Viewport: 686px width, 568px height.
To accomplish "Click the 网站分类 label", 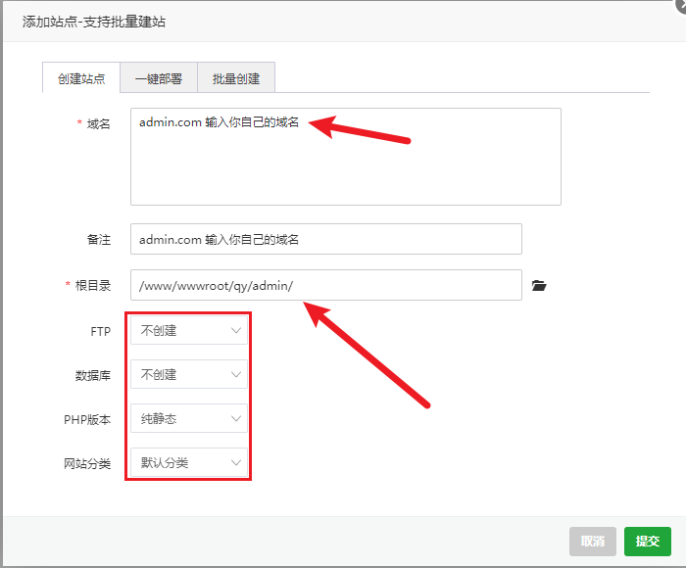I will 88,463.
